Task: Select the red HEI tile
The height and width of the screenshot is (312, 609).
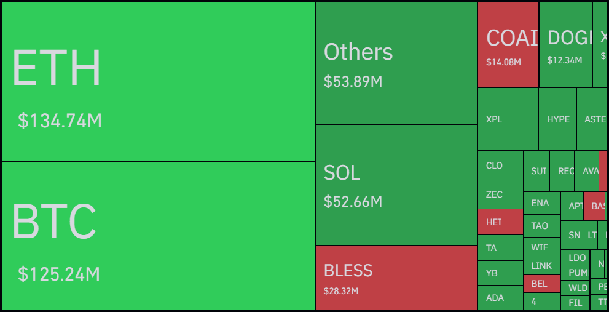Action: (x=500, y=222)
